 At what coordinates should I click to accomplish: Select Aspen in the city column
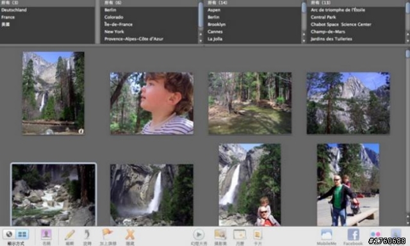click(x=214, y=10)
